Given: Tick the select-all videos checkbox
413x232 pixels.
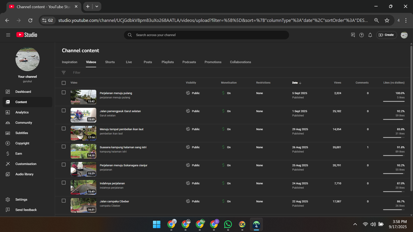Looking at the screenshot, I should (x=64, y=83).
